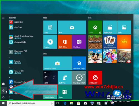This screenshot has width=139, height=106.
Task: Open Microsoft Edge in the app list
Action: tap(24, 82)
